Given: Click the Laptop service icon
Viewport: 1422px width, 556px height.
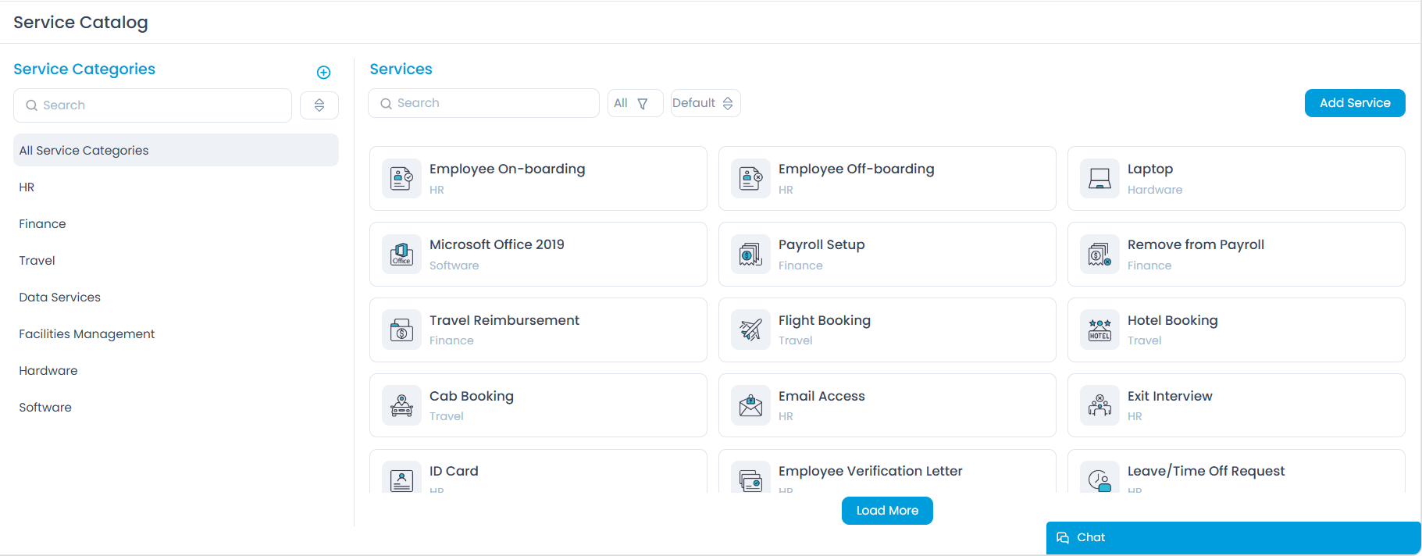Looking at the screenshot, I should (x=1099, y=179).
